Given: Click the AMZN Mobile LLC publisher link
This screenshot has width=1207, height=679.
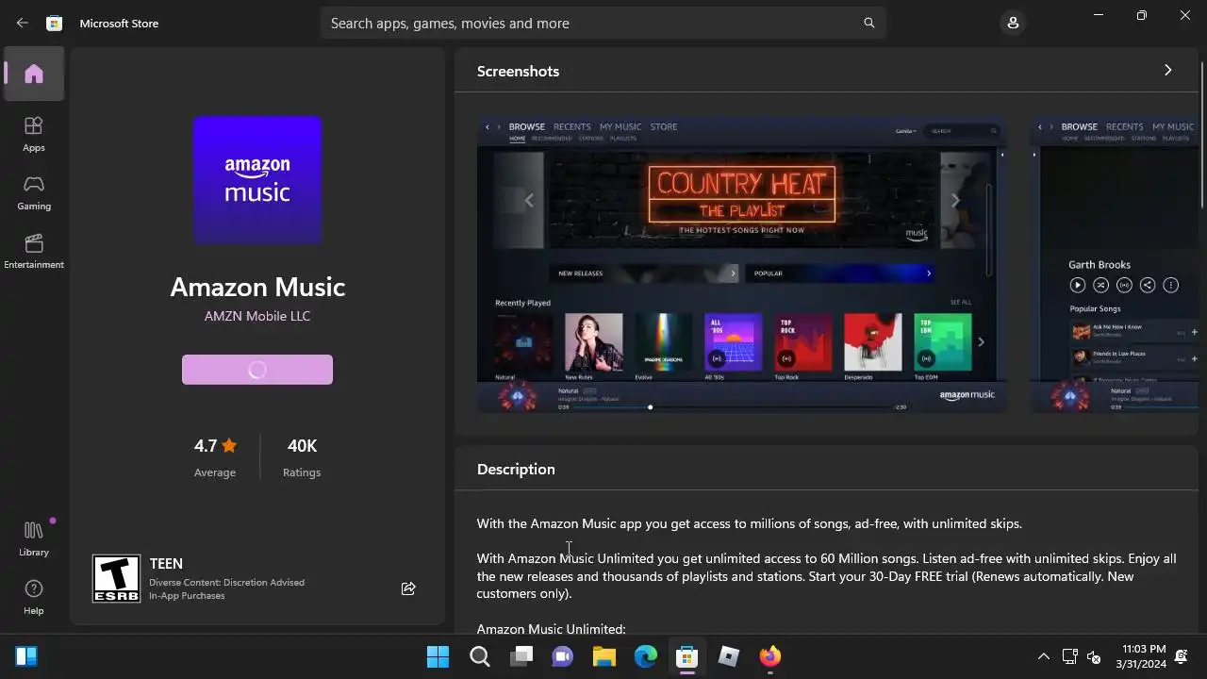Looking at the screenshot, I should coord(257,316).
